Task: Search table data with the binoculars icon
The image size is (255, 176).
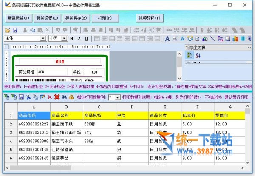Action: click(x=64, y=97)
